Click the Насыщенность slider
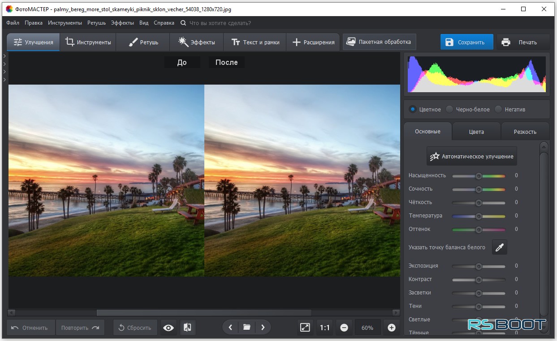Image resolution: width=557 pixels, height=341 pixels. 479,176
